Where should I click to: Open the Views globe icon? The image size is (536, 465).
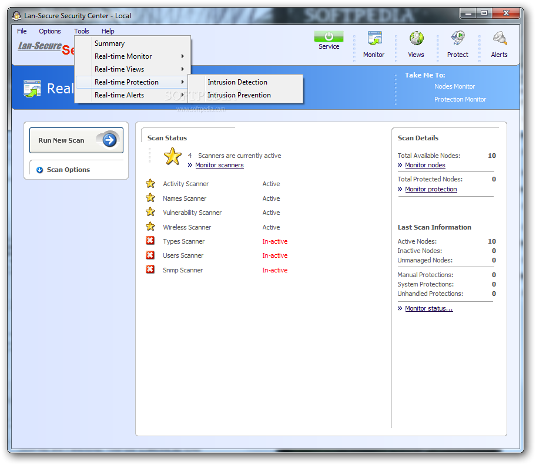[416, 38]
